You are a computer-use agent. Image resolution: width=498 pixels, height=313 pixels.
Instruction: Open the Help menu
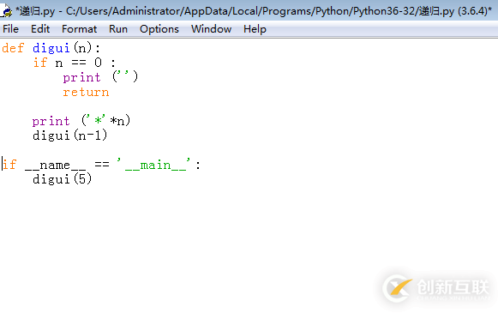[x=255, y=29]
